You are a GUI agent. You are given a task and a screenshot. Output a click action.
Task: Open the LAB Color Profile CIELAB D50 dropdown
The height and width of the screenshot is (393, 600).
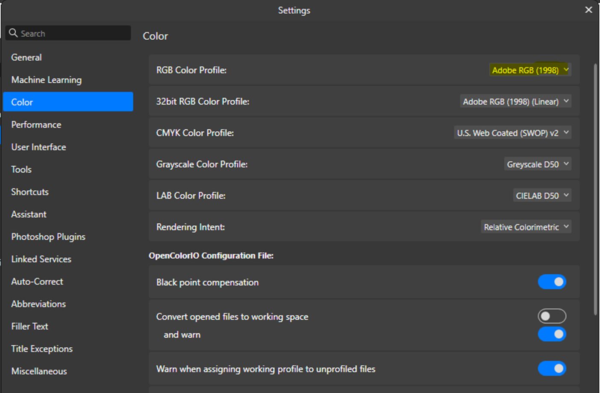coord(542,195)
